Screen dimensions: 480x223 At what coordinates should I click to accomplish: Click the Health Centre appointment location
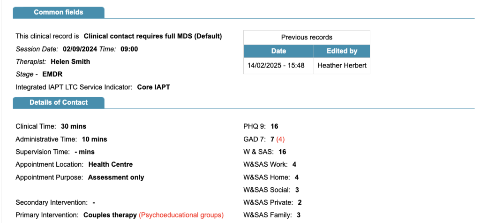click(x=110, y=164)
